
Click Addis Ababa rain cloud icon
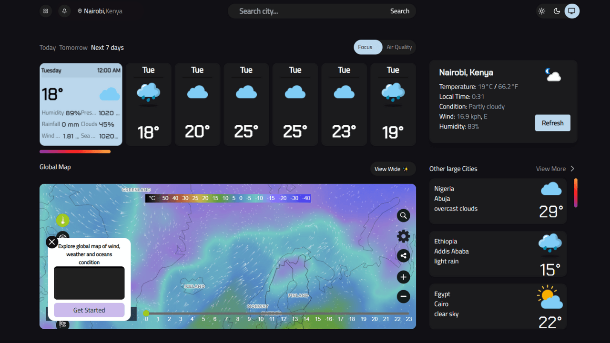(x=550, y=244)
